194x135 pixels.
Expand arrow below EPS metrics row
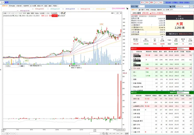coord(162,46)
